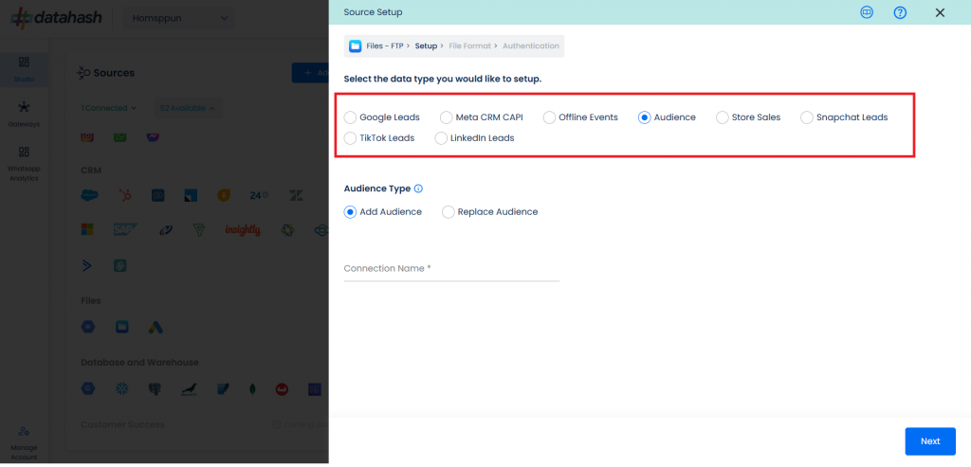Select the HubSpot CRM icon

124,195
